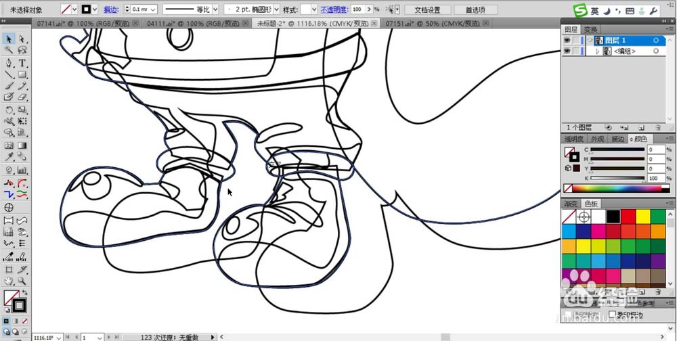This screenshot has height=341, width=677.
Task: Open the Layers panel options menu
Action: 669,29
